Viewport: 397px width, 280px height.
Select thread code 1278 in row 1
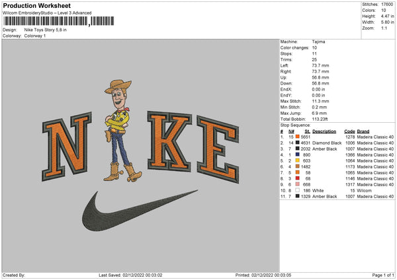click(x=350, y=137)
